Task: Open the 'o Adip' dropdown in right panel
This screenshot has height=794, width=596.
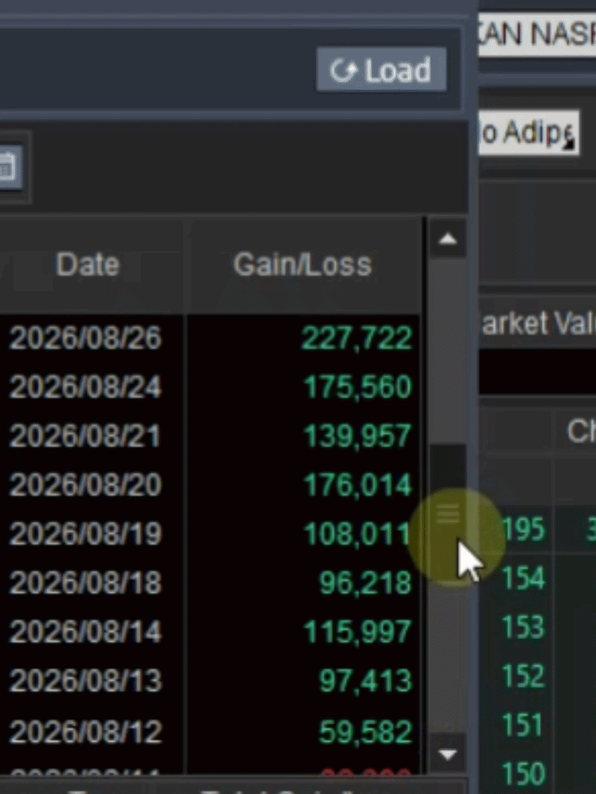Action: 529,133
